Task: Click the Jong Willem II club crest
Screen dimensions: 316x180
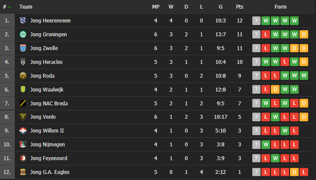Action: click(x=23, y=131)
